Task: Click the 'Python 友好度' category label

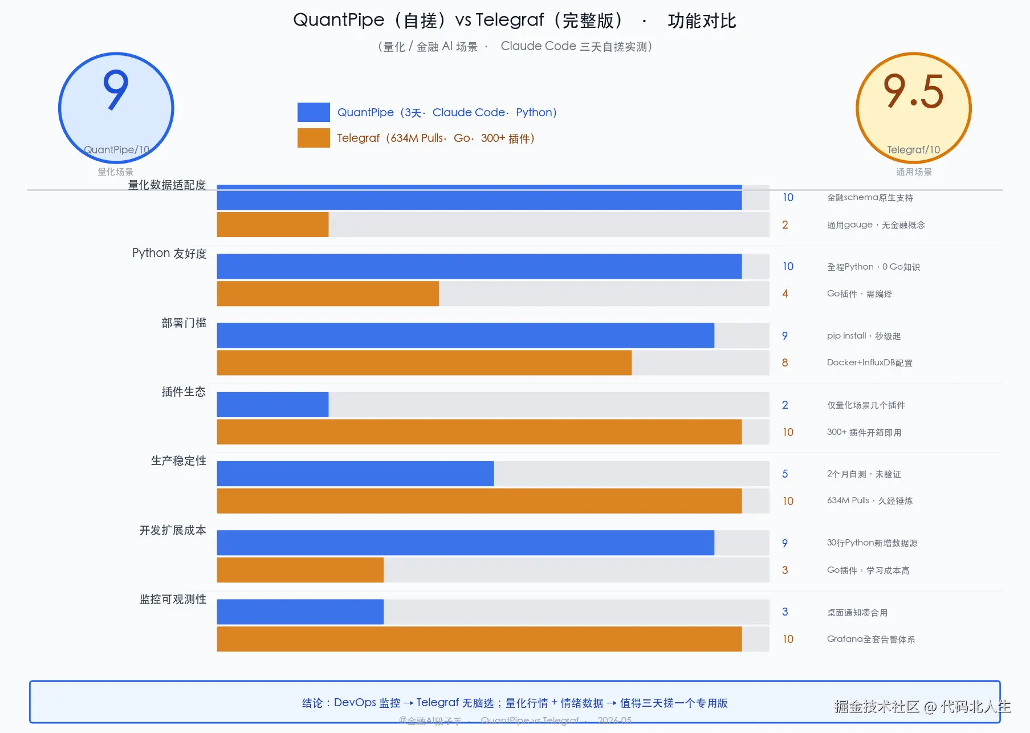Action: [169, 253]
